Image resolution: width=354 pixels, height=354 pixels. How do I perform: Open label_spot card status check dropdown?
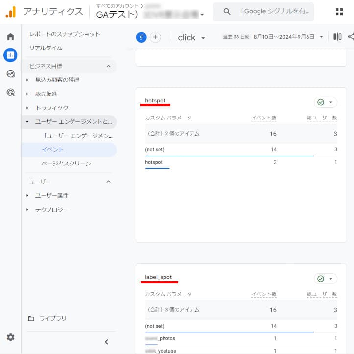click(326, 279)
